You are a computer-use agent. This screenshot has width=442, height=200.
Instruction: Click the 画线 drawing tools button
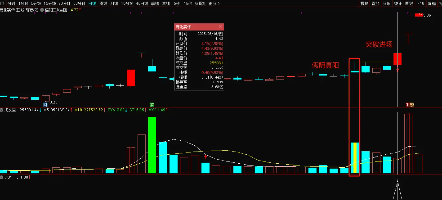(x=409, y=3)
